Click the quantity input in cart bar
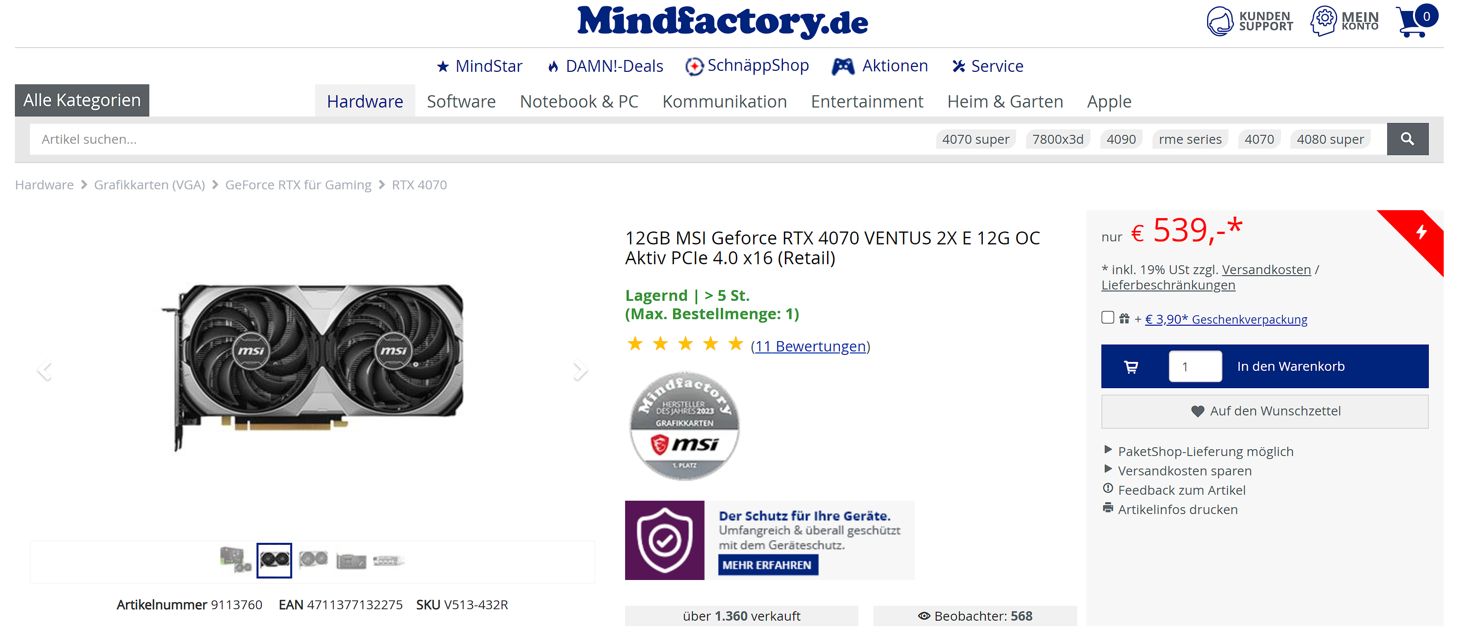The image size is (1470, 638). 1195,366
